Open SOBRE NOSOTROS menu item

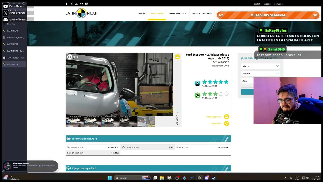[178, 13]
